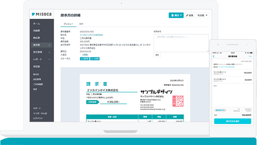Click the document icon on the 発行 button
257x145 pixels.
(x=172, y=16)
